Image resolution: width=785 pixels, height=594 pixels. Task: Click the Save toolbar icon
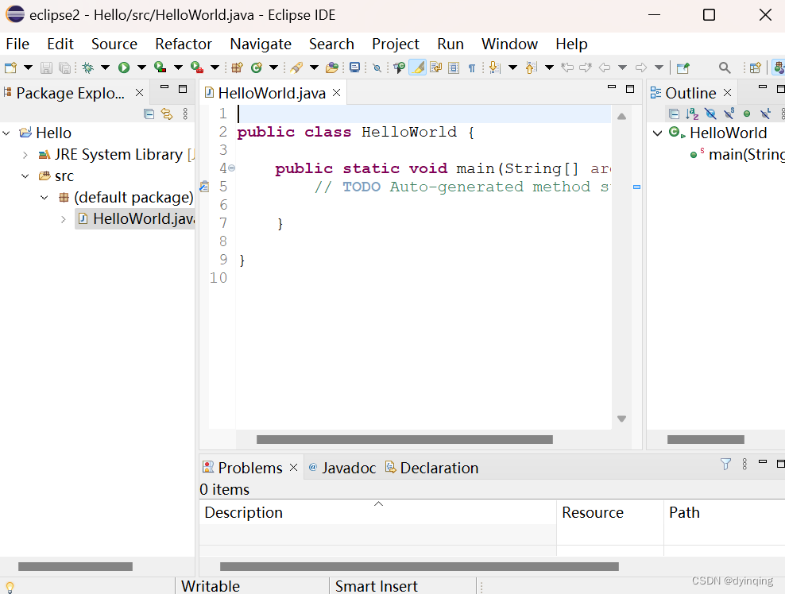[46, 67]
